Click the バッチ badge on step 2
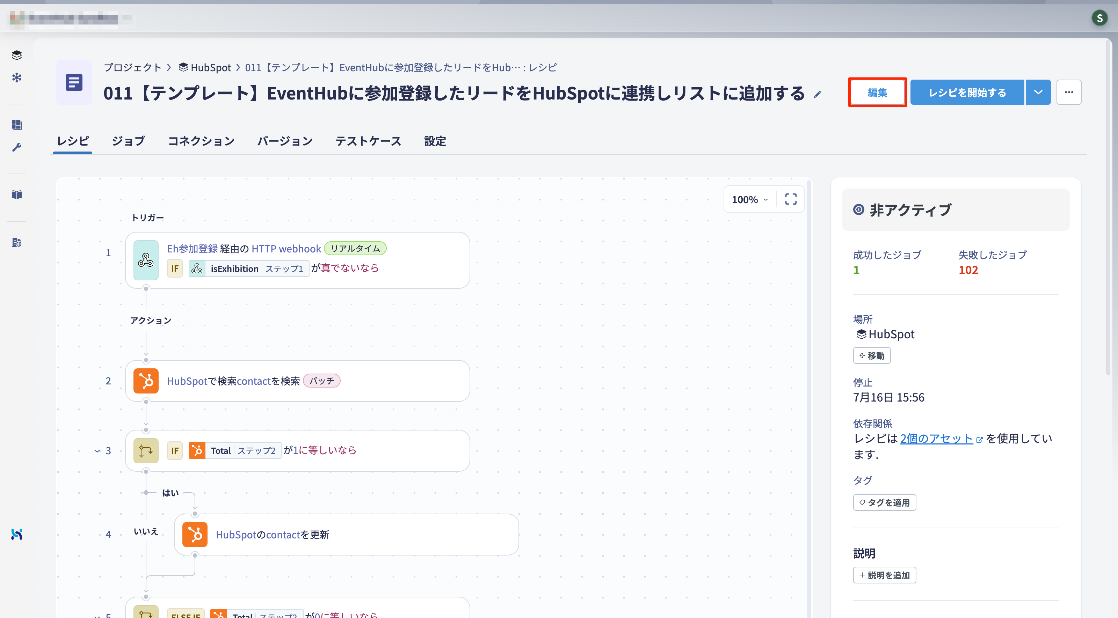The image size is (1118, 618). pyautogui.click(x=321, y=380)
